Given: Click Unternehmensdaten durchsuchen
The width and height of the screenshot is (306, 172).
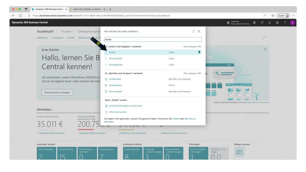Looking at the screenshot, I should coord(126,106).
